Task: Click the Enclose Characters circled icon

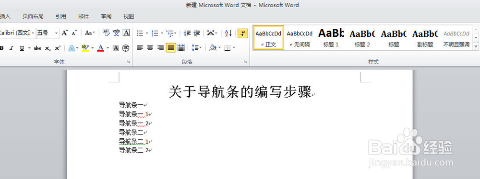Action: (125, 48)
